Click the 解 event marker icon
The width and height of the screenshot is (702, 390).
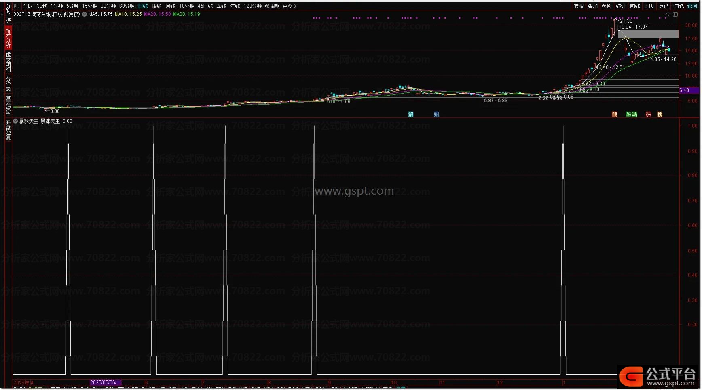(x=411, y=115)
